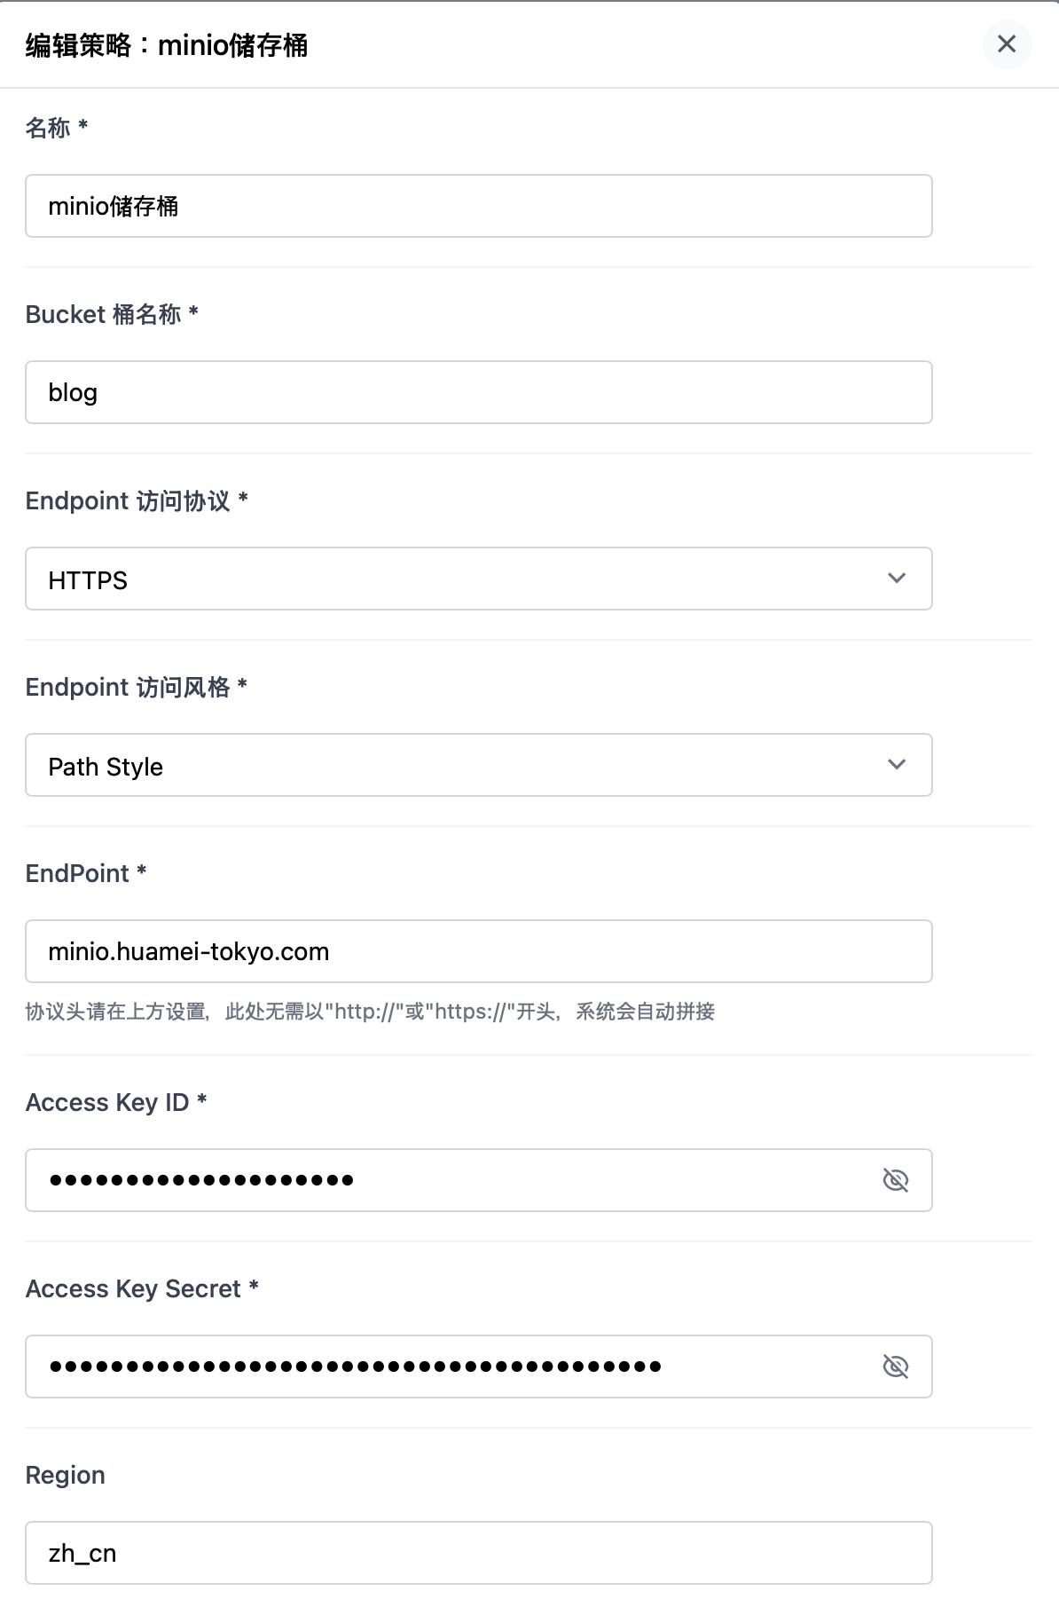The height and width of the screenshot is (1599, 1059).
Task: Show the hidden Access Key Secret
Action: [x=896, y=1367]
